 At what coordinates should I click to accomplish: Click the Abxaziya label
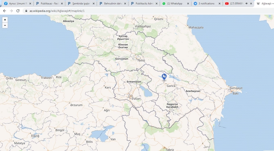pos(69,21)
